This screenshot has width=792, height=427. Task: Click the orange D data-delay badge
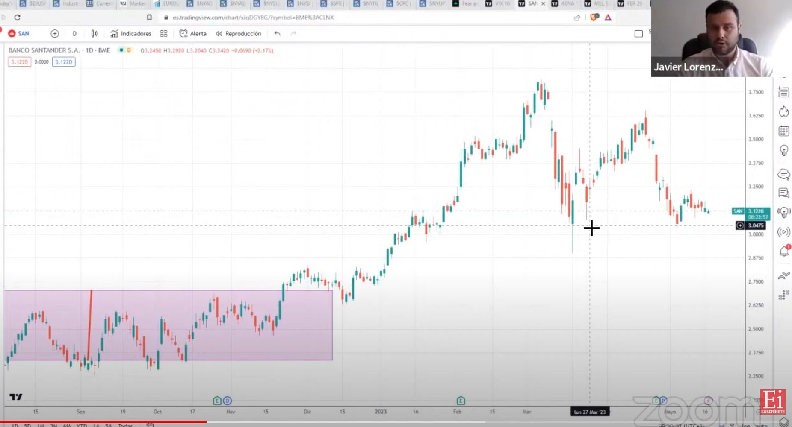tap(129, 50)
